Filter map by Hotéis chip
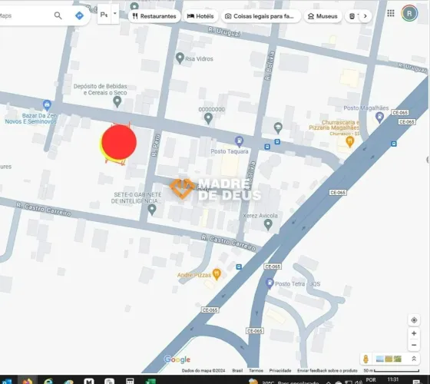The width and height of the screenshot is (430, 384). (200, 16)
